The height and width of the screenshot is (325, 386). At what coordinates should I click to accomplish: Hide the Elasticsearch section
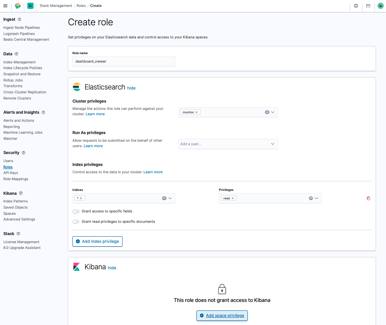tap(131, 88)
